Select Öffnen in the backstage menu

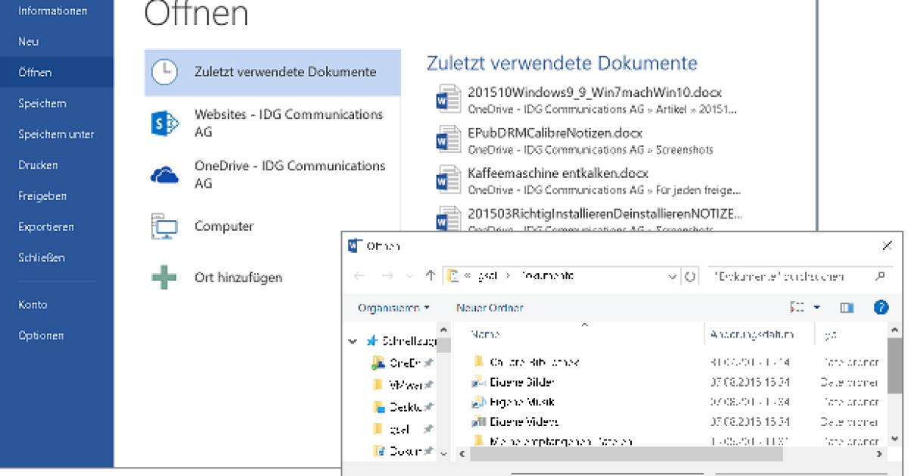35,73
